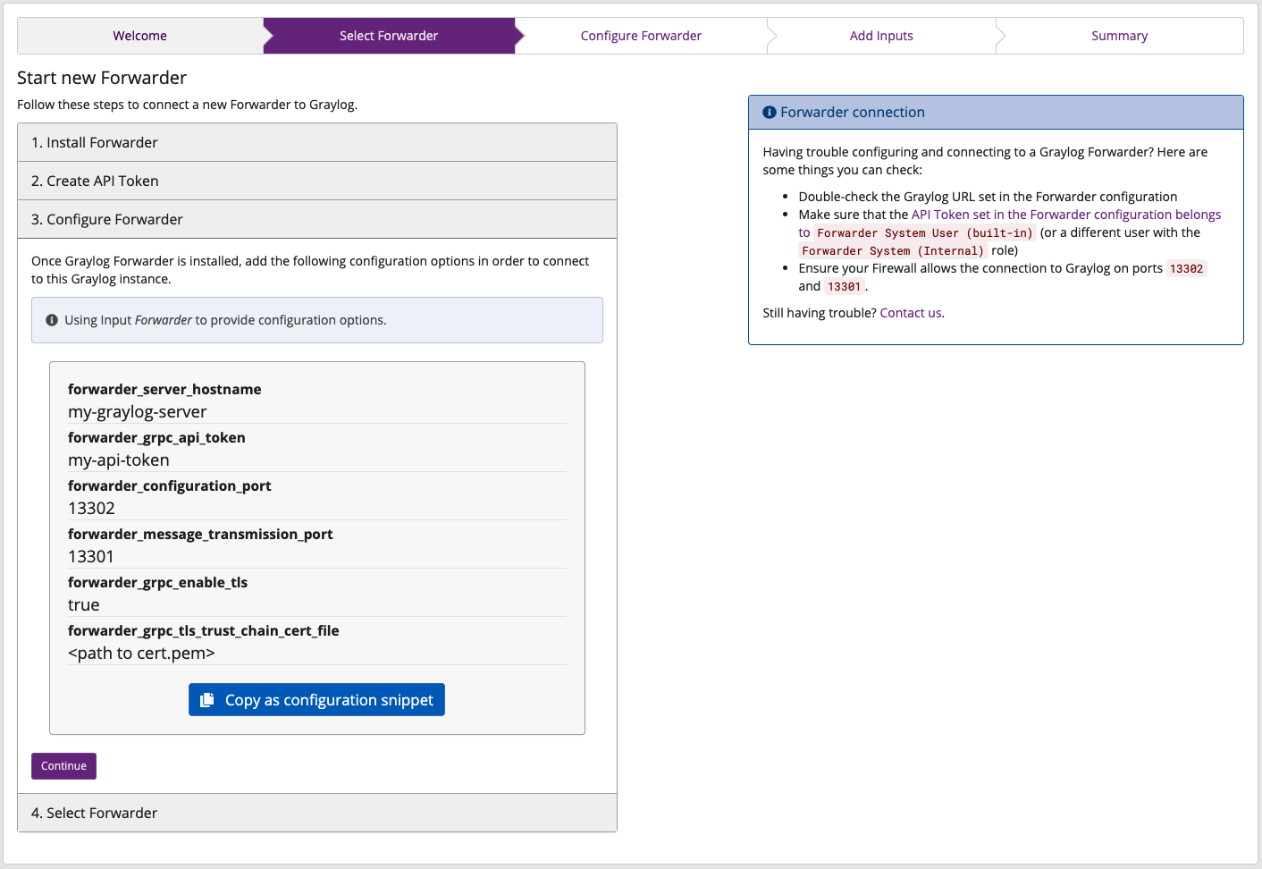Viewport: 1262px width, 869px height.
Task: Click the info icon in the Forwarder connection header
Action: (770, 112)
